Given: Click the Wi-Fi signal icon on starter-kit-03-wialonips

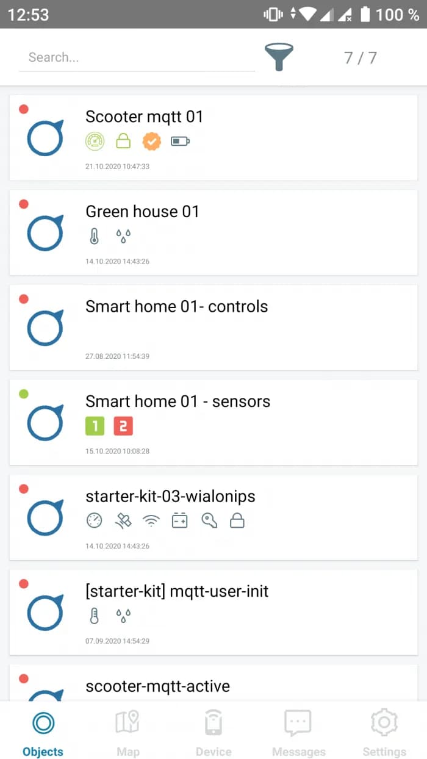Looking at the screenshot, I should [151, 521].
